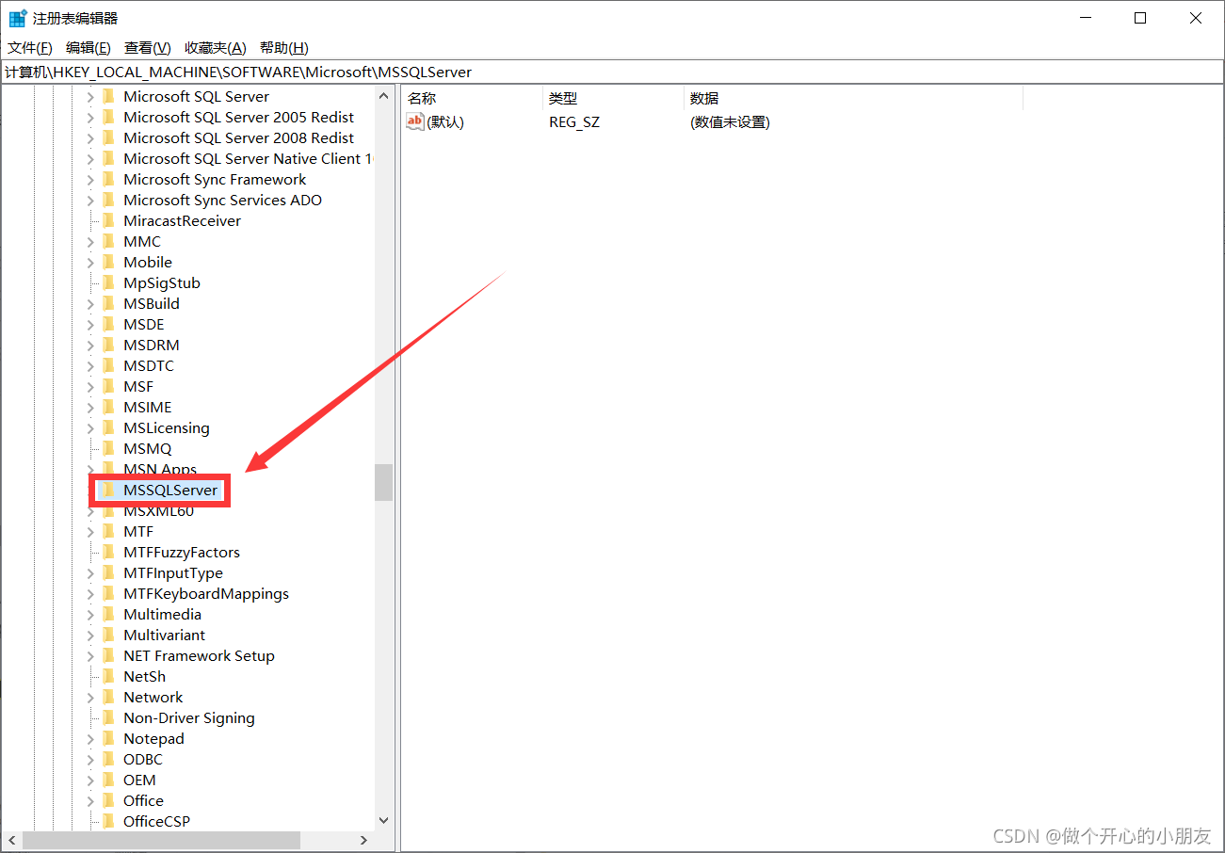Click the Notepad folder icon

(x=109, y=738)
